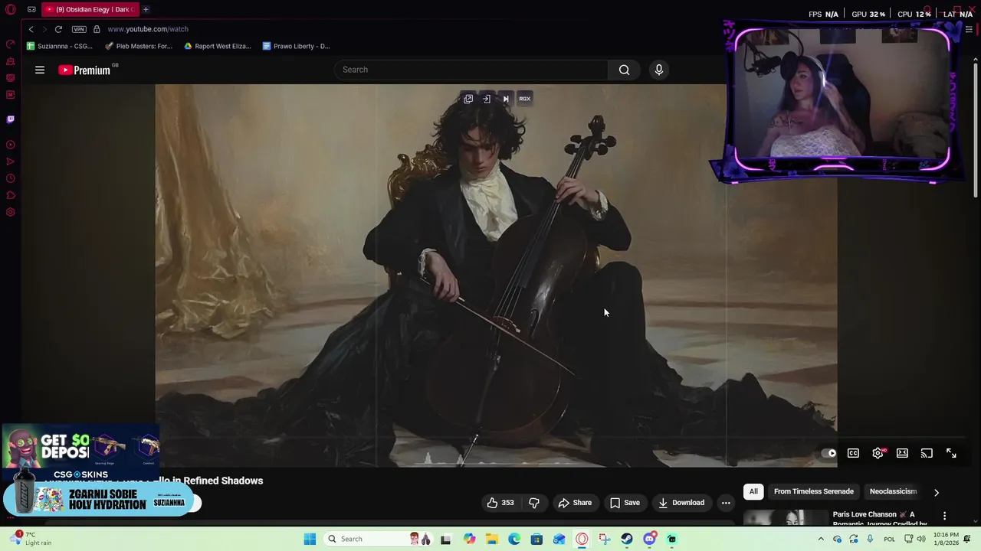The image size is (981, 551).
Task: Open the Suziannna - CSG bookmark
Action: tap(60, 46)
